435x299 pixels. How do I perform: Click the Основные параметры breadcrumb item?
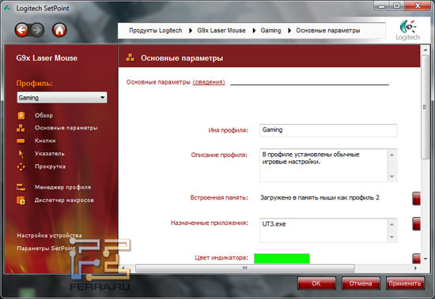(328, 31)
